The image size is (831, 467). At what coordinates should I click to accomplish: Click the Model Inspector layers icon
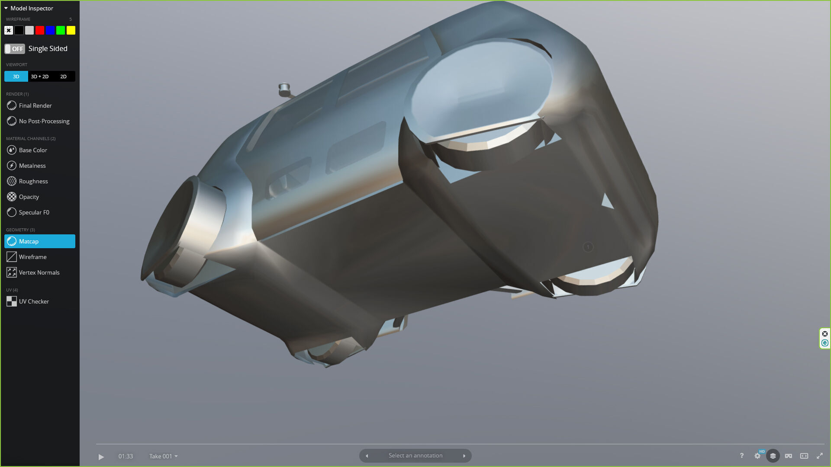click(x=773, y=456)
